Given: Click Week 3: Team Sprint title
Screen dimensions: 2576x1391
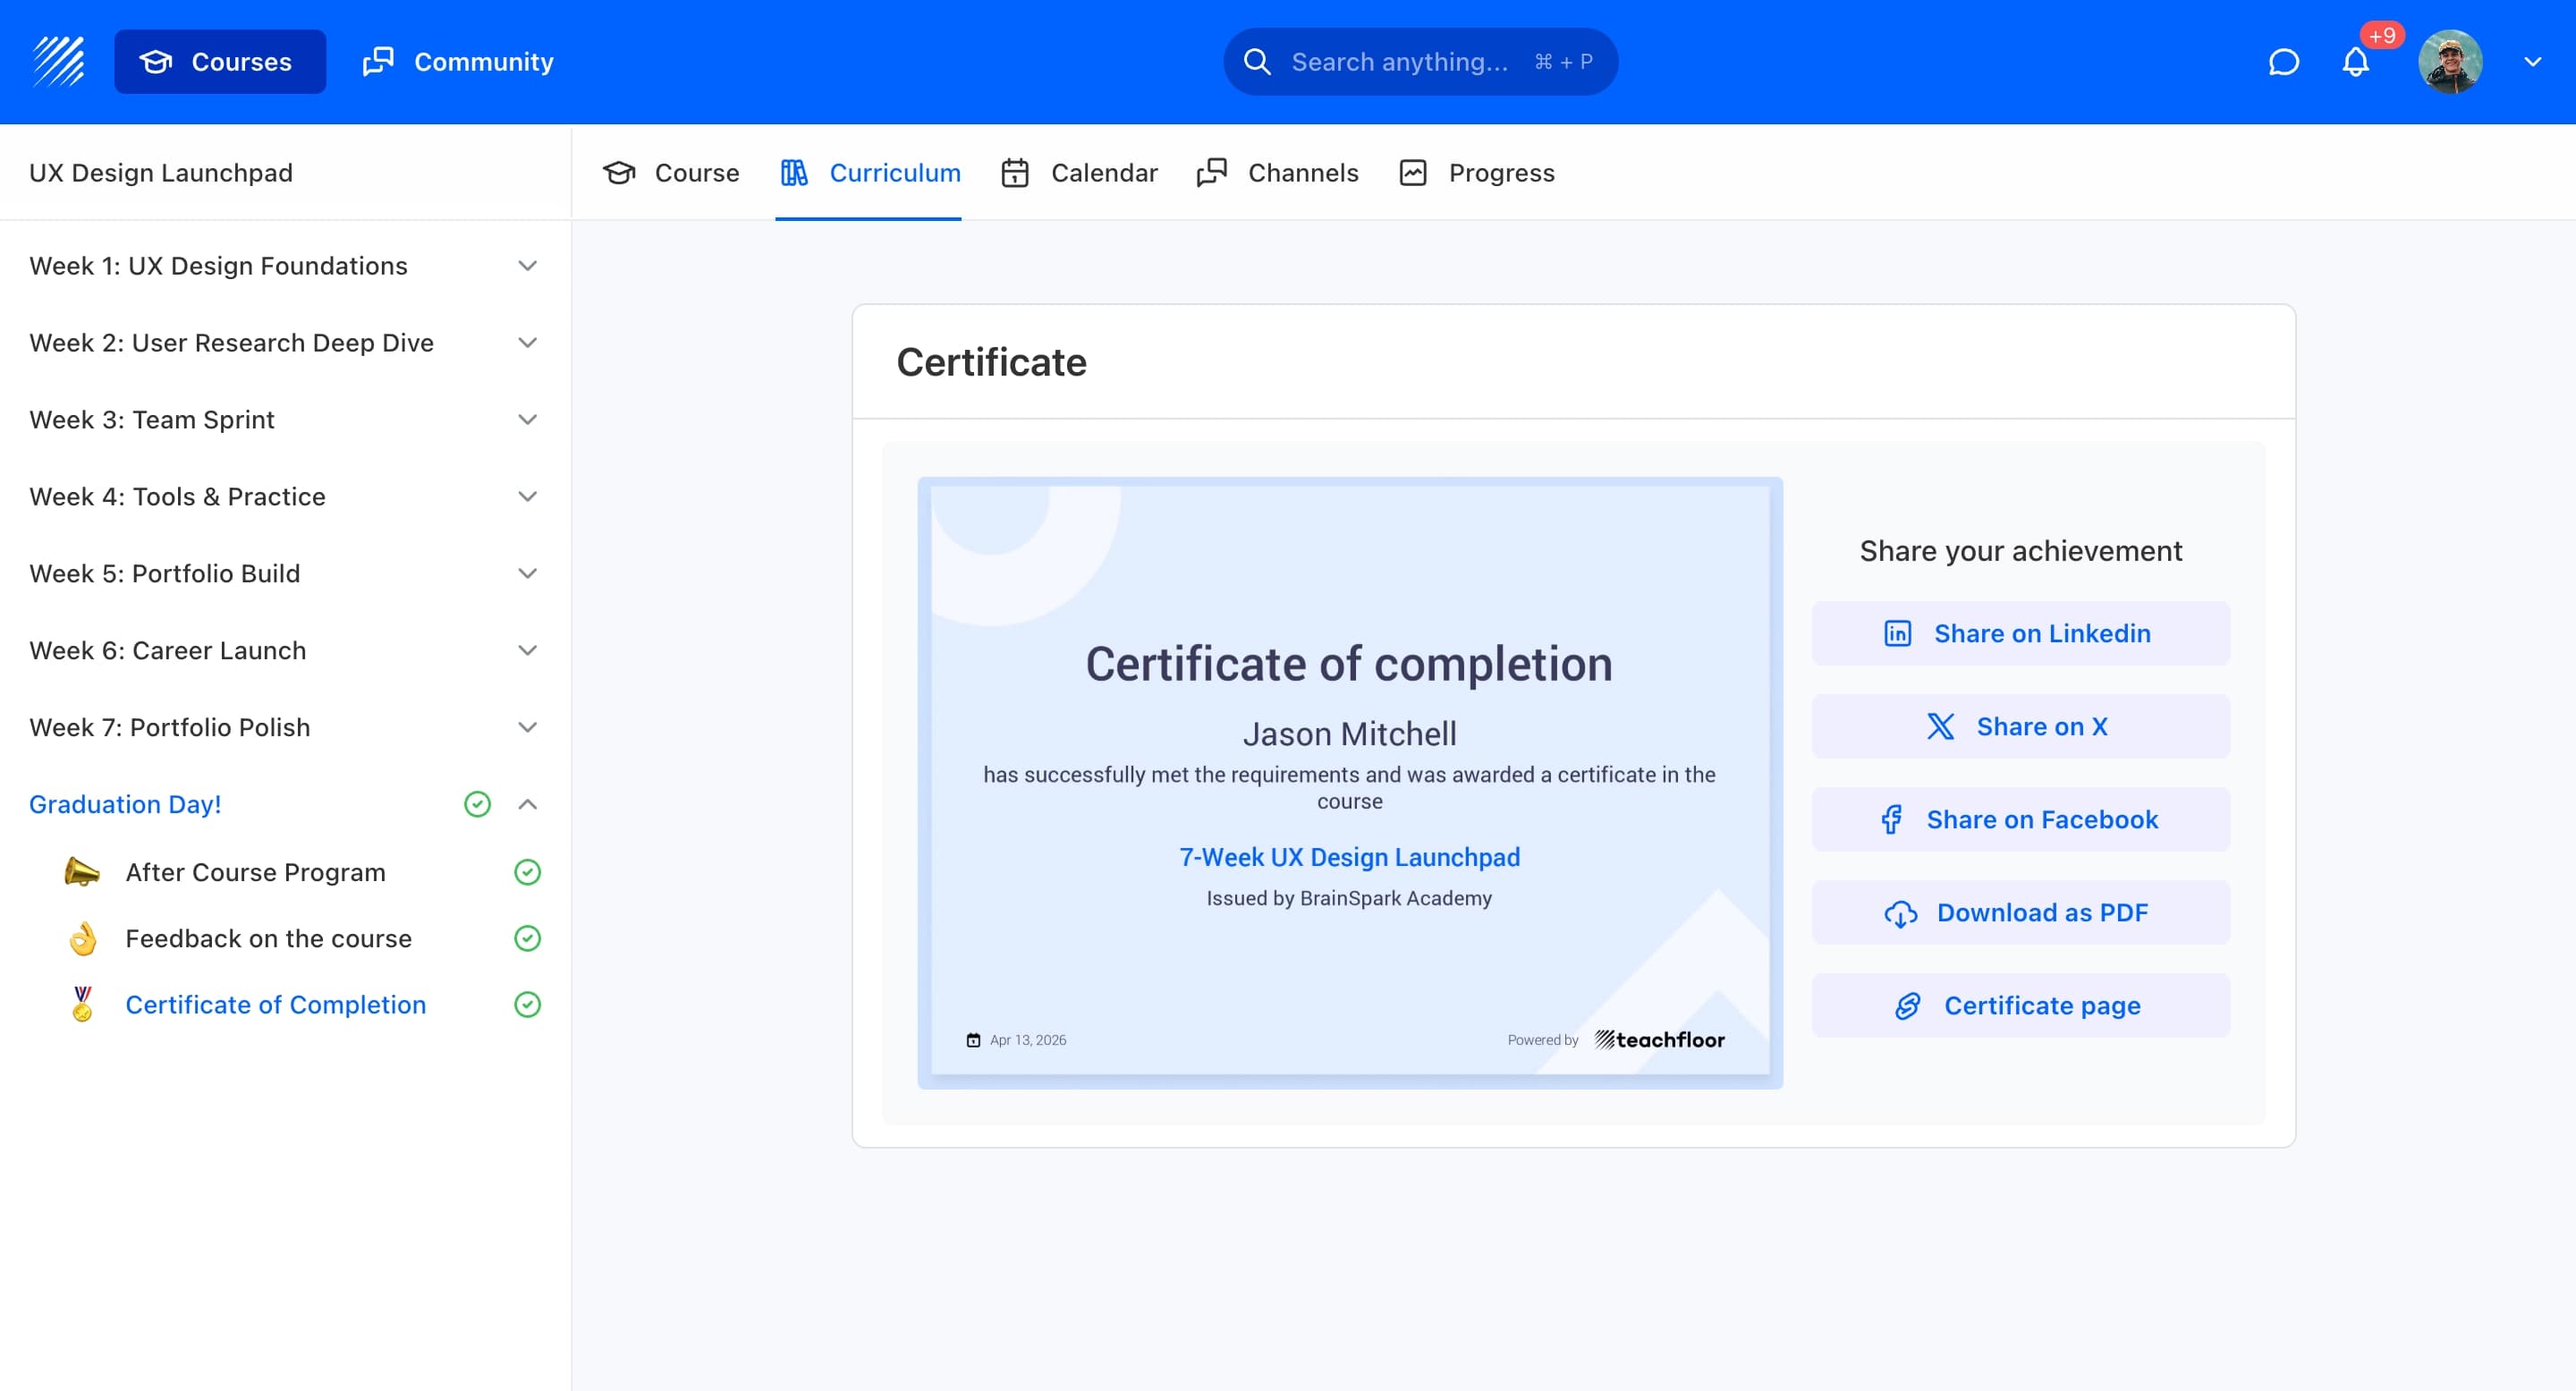Looking at the screenshot, I should [x=152, y=420].
